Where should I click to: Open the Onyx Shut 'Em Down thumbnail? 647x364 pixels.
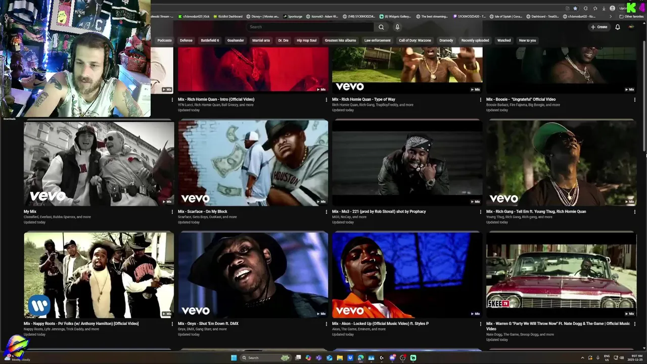click(253, 275)
